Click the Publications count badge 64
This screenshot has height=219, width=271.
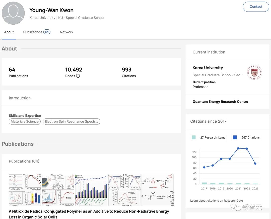pos(47,32)
